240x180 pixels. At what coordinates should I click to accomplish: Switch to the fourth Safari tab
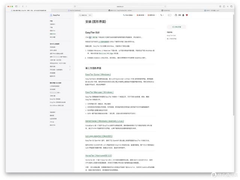166,11
